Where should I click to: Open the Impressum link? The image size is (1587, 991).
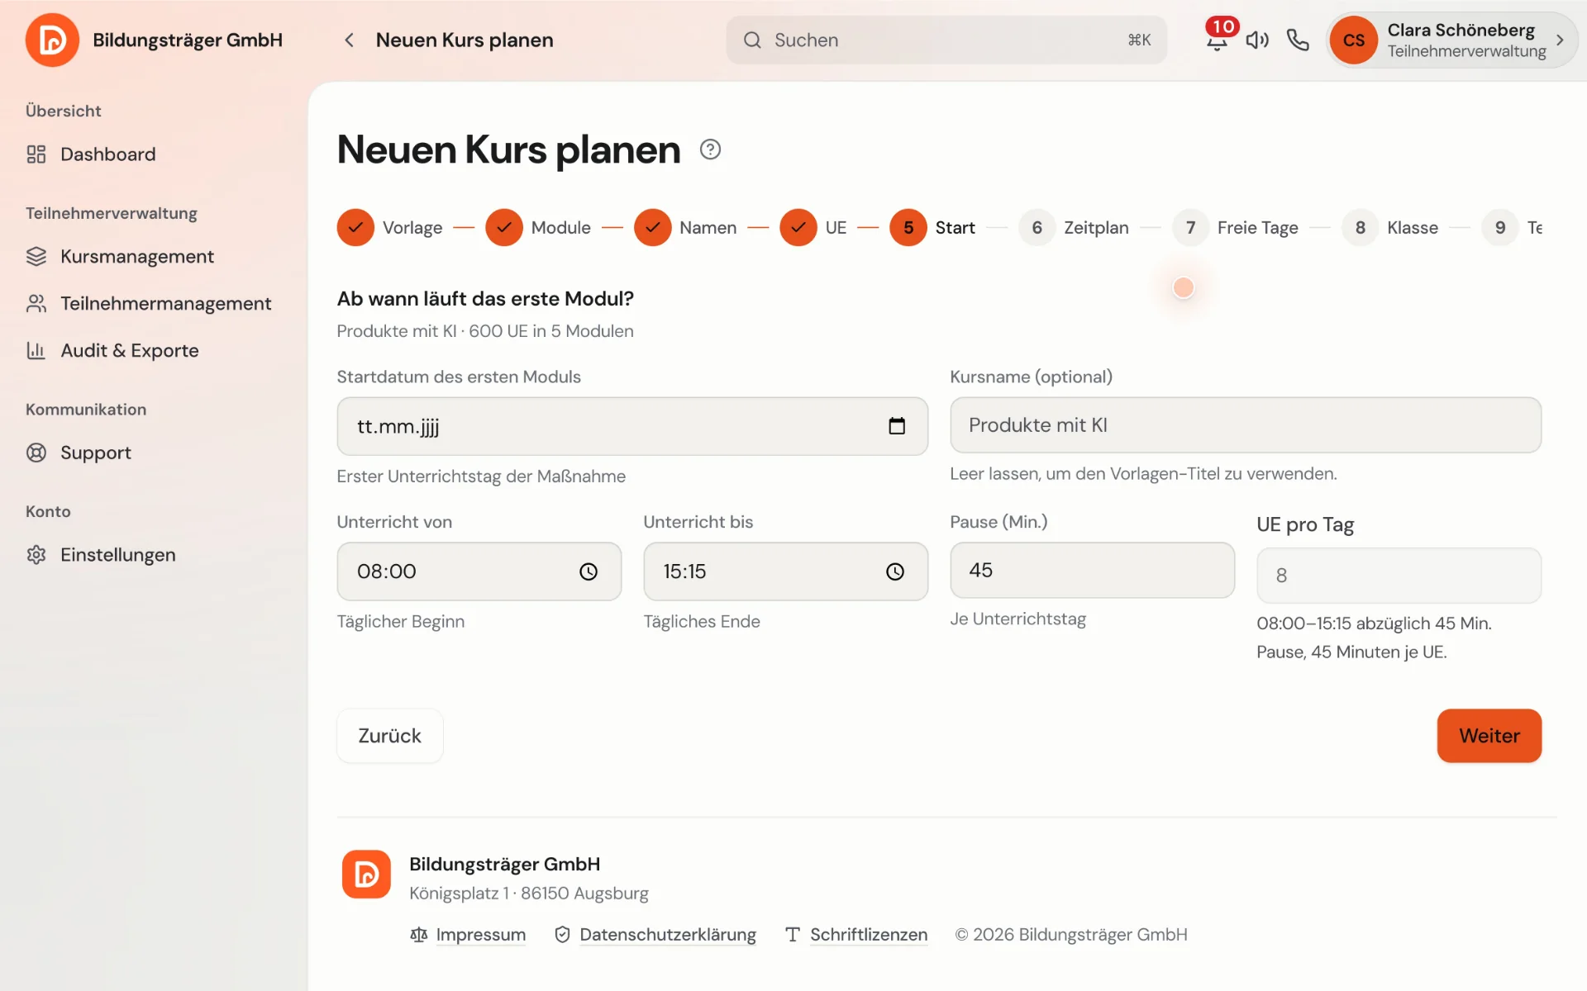point(468,935)
